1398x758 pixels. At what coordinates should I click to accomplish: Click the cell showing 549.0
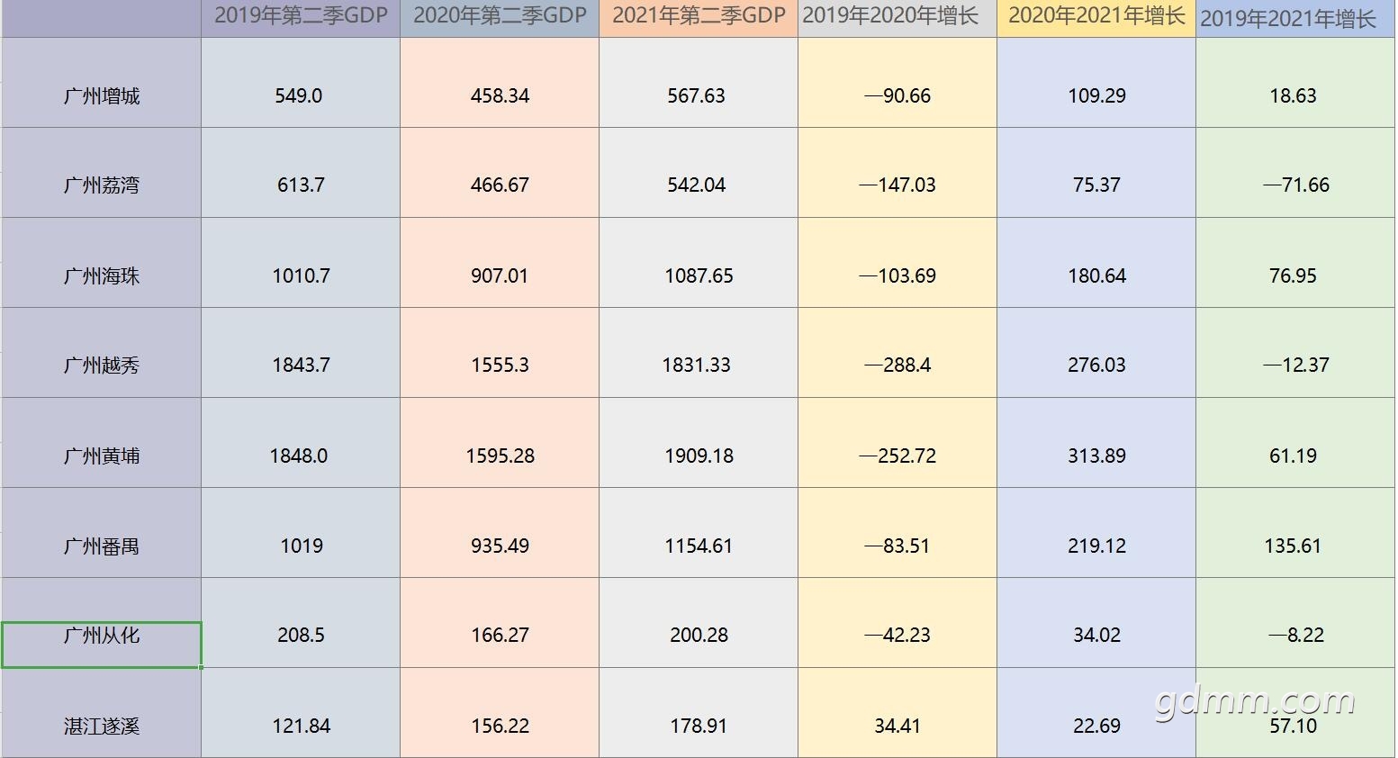click(301, 83)
